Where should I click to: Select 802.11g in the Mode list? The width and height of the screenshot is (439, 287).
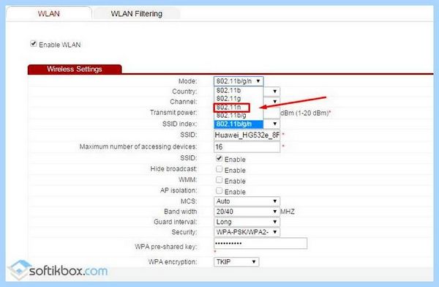[x=239, y=99]
